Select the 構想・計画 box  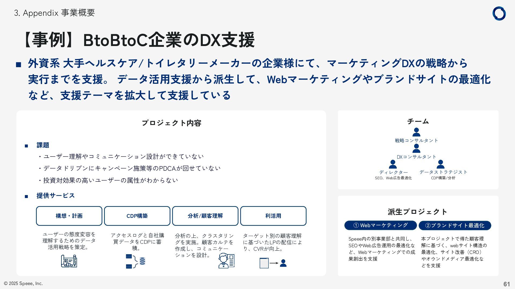69,216
